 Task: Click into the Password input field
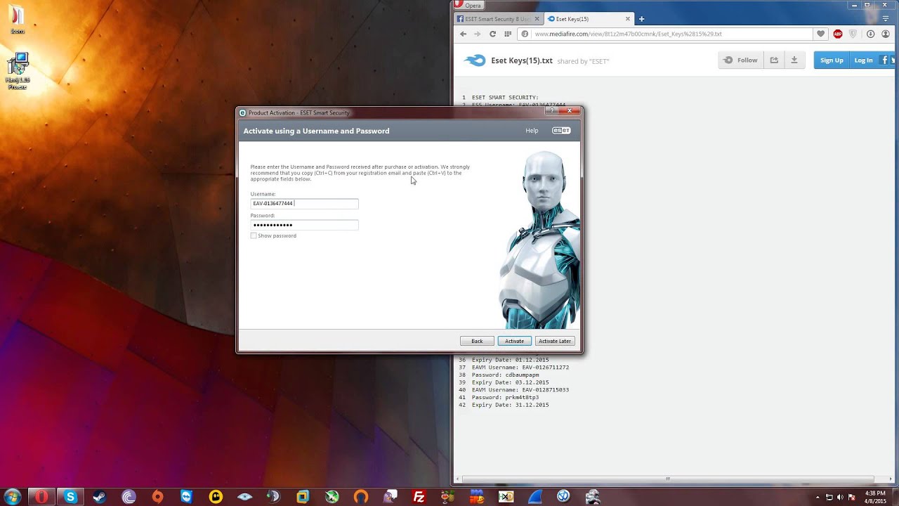pos(304,225)
